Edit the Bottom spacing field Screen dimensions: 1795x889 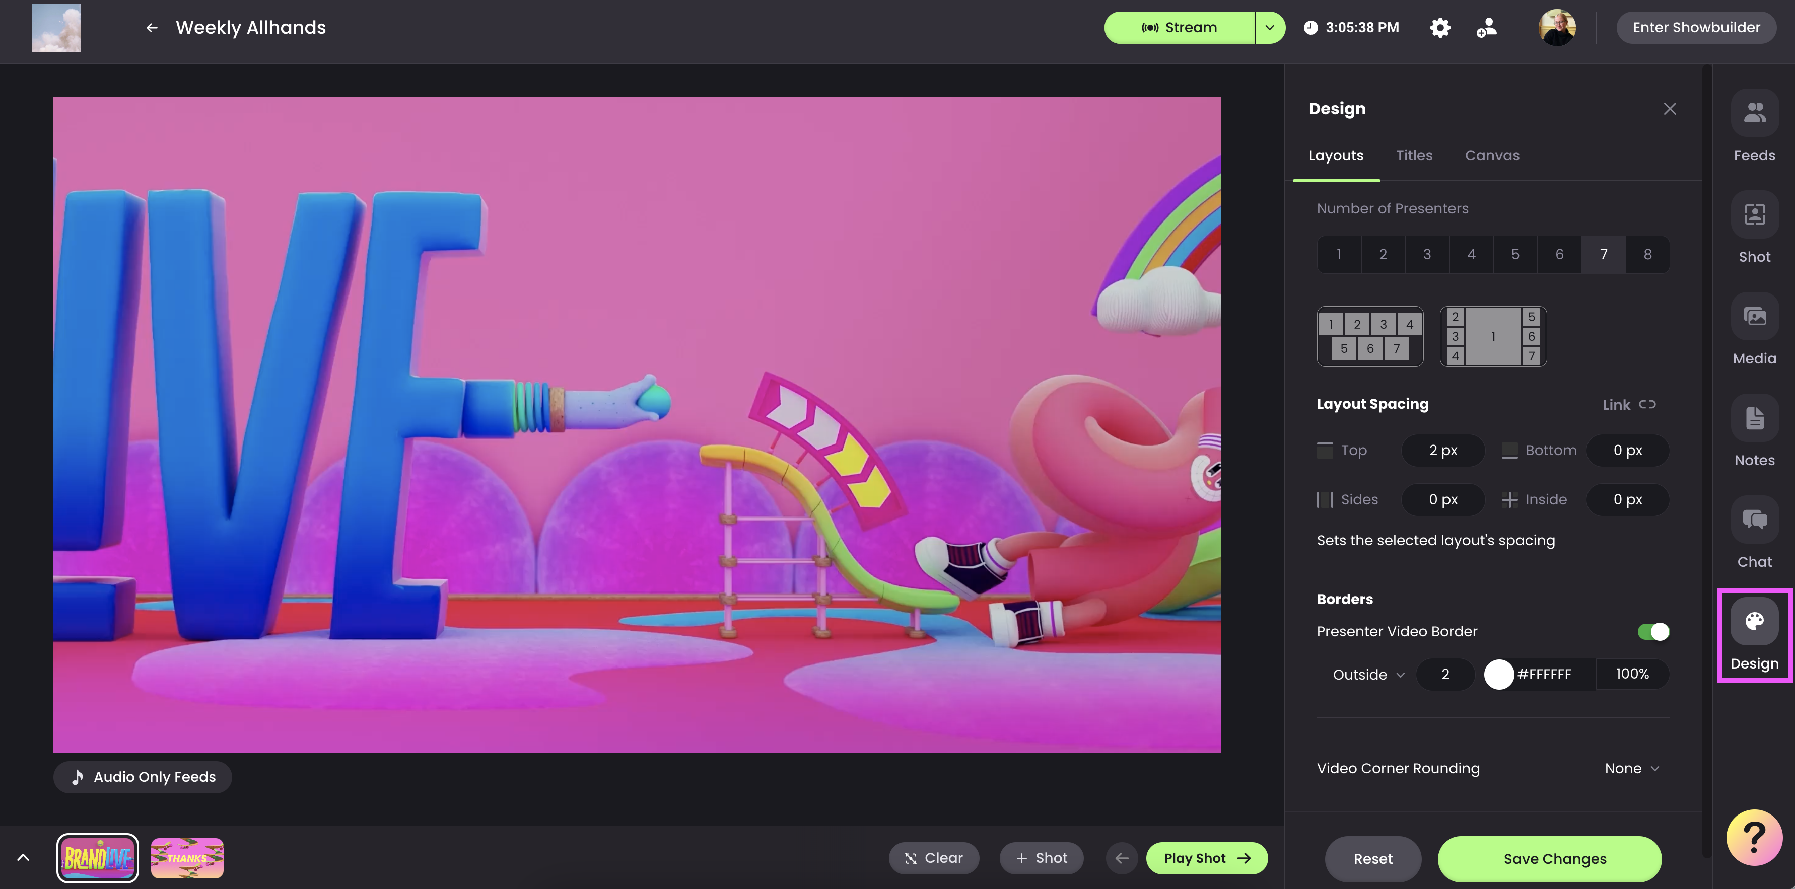click(1627, 450)
